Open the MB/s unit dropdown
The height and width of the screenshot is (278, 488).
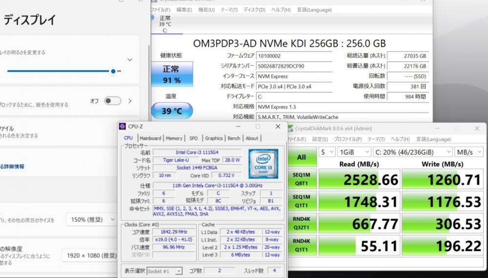469,152
